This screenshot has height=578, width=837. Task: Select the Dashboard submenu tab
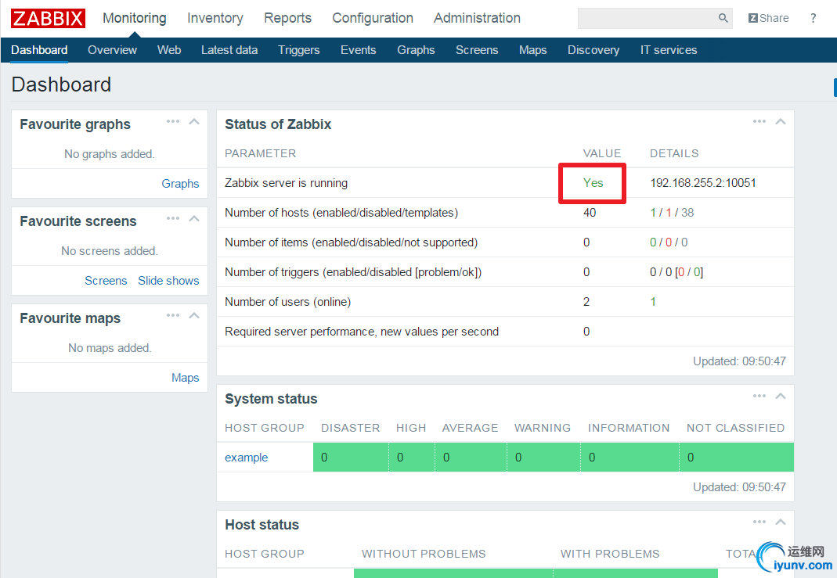[x=39, y=50]
